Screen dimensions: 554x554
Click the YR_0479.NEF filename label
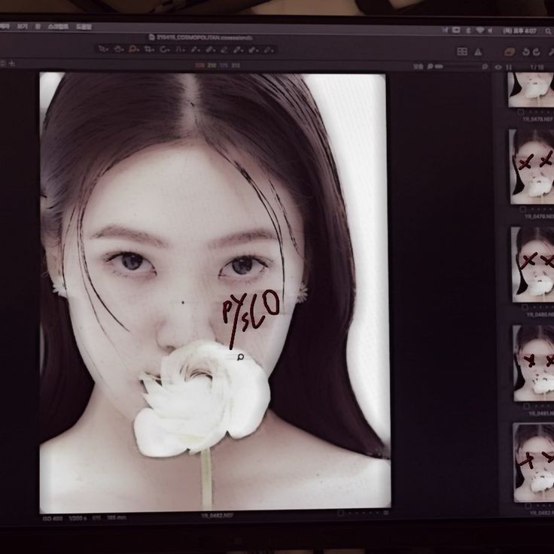539,216
